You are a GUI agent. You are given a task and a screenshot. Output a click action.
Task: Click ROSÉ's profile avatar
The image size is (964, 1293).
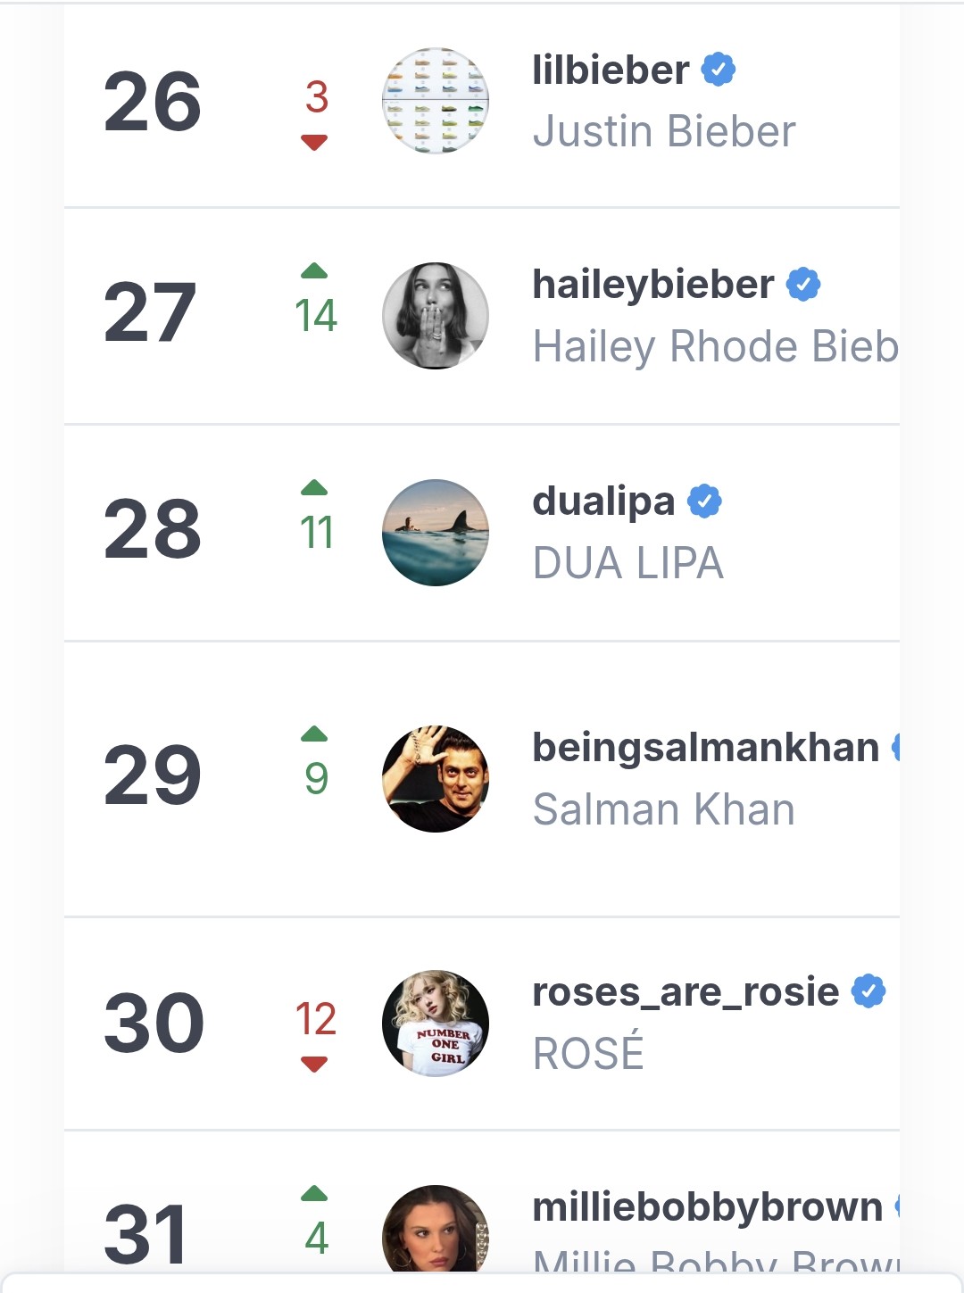click(x=436, y=1024)
